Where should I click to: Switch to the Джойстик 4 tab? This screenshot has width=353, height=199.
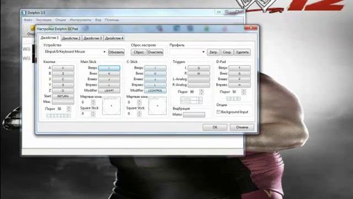pyautogui.click(x=114, y=38)
